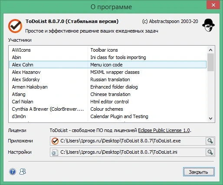
Task: Click magnifier icon next to ToDoList.ini path
Action: tap(210, 152)
